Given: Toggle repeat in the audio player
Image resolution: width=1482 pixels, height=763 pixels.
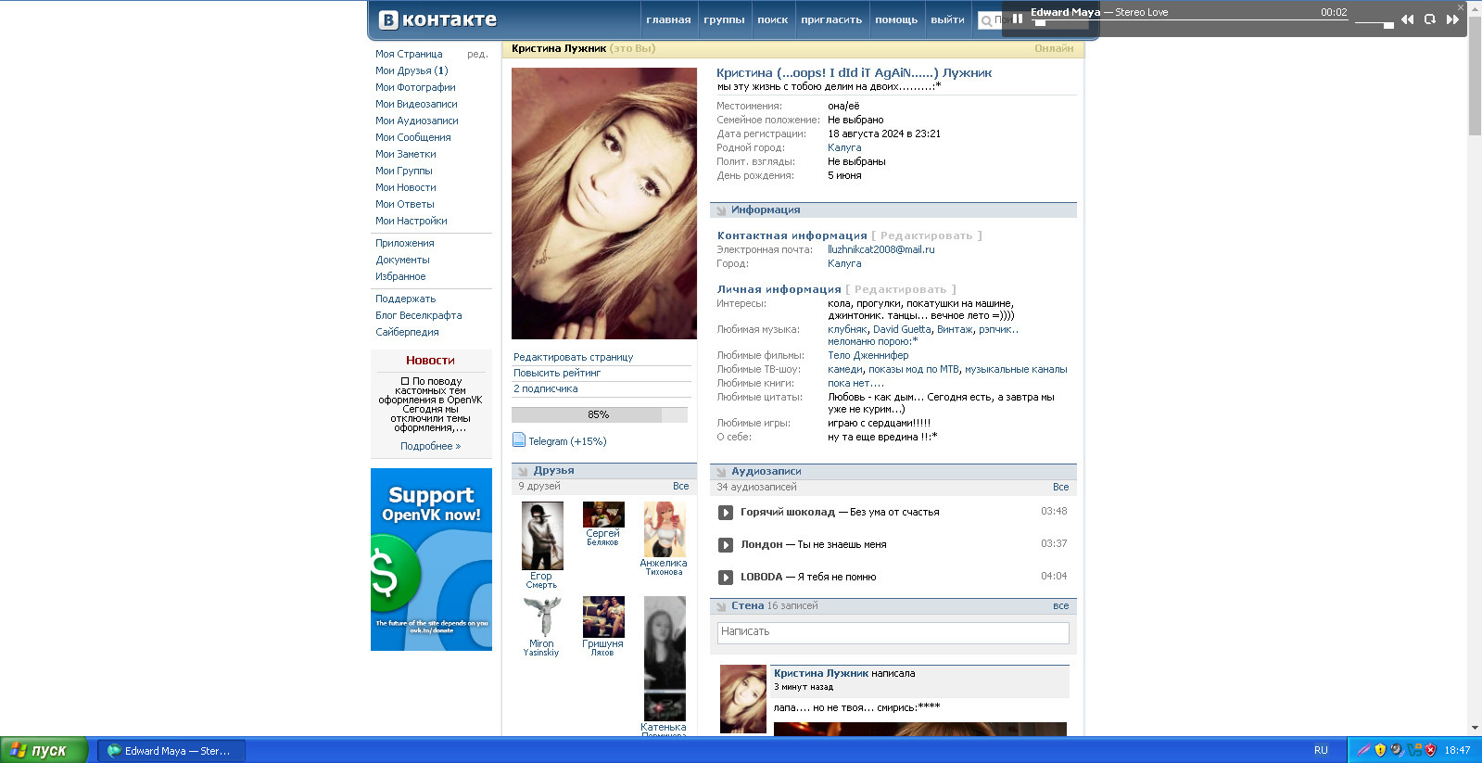Looking at the screenshot, I should coord(1429,19).
